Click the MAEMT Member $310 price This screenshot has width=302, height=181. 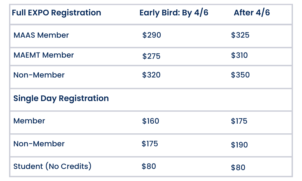pyautogui.click(x=239, y=56)
